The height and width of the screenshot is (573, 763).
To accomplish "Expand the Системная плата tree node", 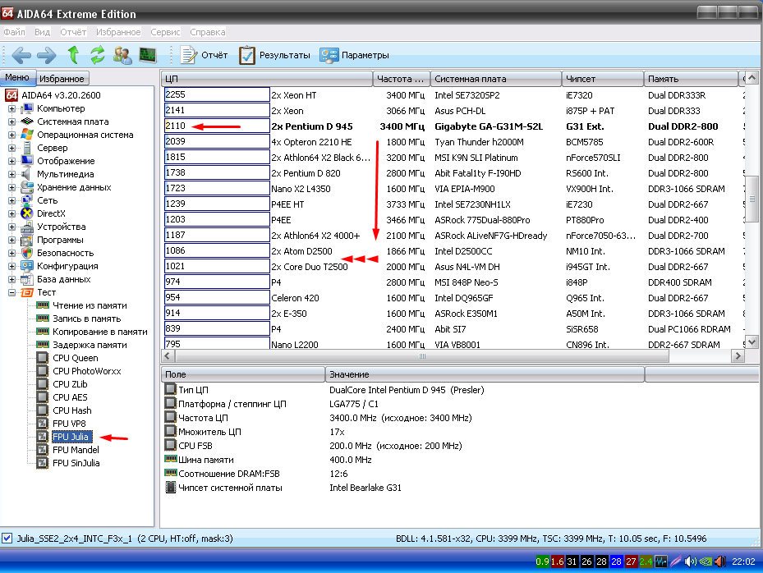I will pos(11,121).
